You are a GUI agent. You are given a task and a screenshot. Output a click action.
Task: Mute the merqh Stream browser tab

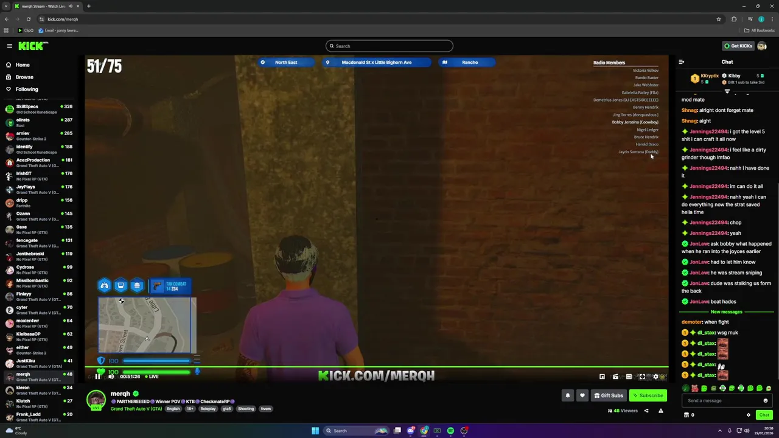pos(71,6)
